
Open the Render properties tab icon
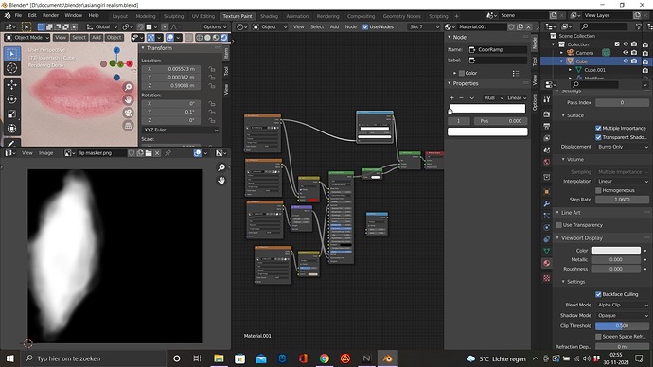(546, 114)
